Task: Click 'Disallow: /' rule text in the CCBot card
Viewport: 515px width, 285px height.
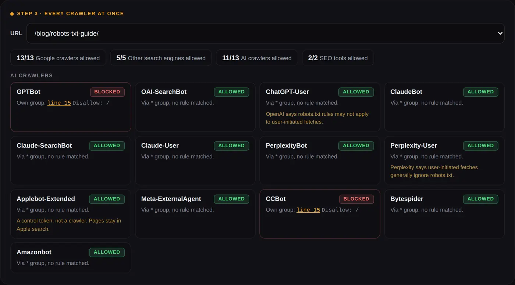Action: [340, 210]
